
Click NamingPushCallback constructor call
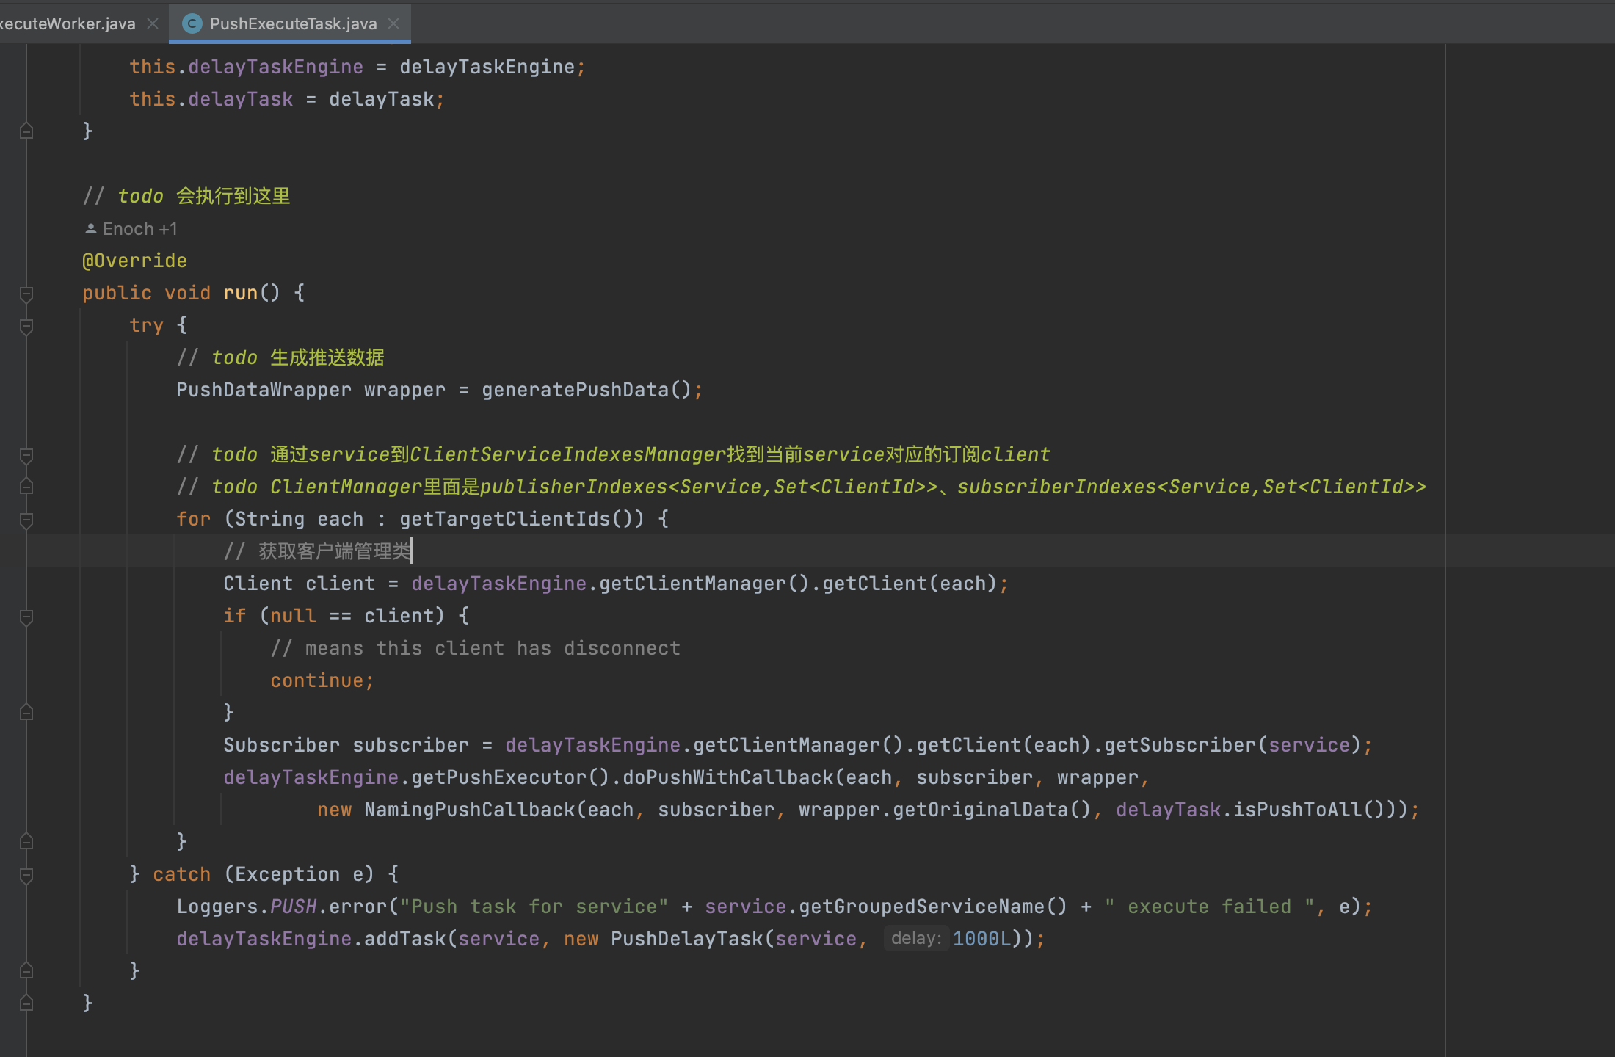469,810
